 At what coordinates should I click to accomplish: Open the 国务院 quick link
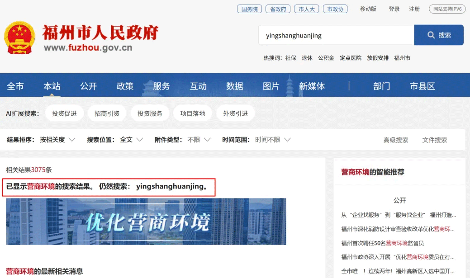249,9
